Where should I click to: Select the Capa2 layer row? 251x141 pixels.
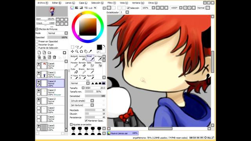(x=51, y=119)
